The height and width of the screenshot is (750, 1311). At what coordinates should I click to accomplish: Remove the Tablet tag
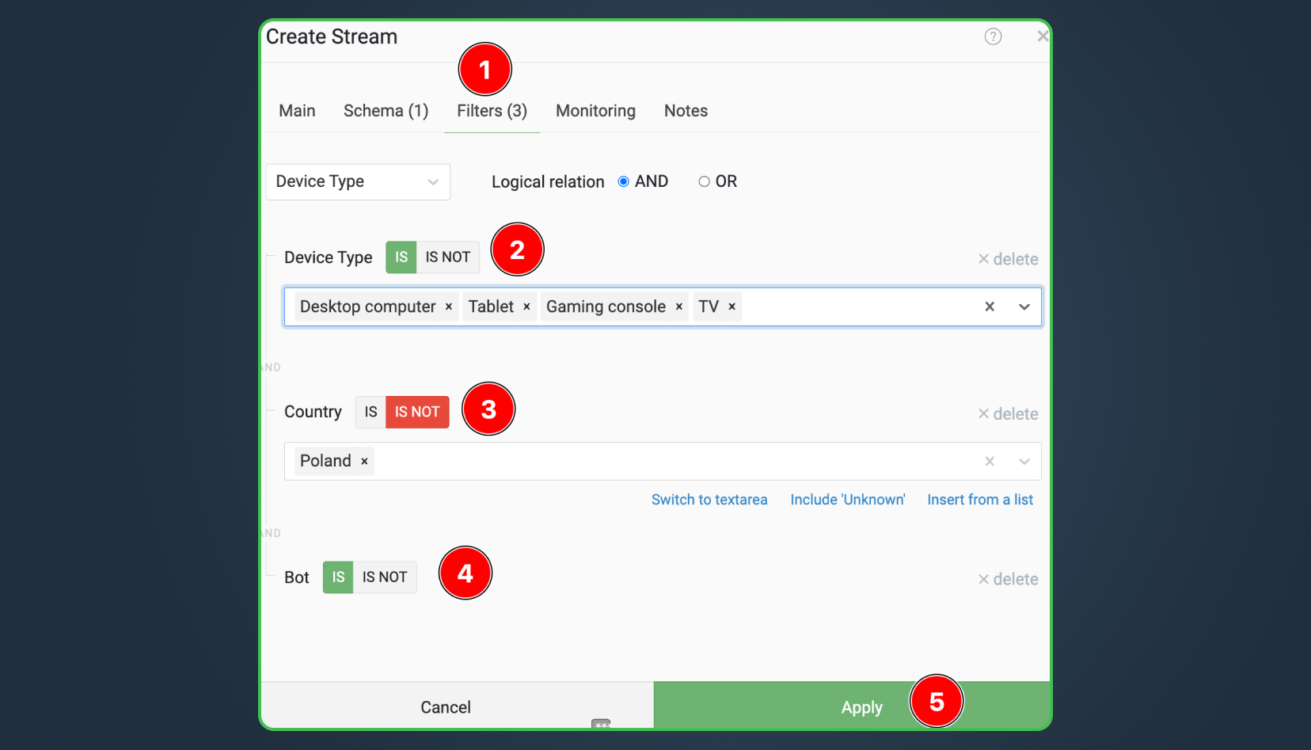tap(526, 306)
